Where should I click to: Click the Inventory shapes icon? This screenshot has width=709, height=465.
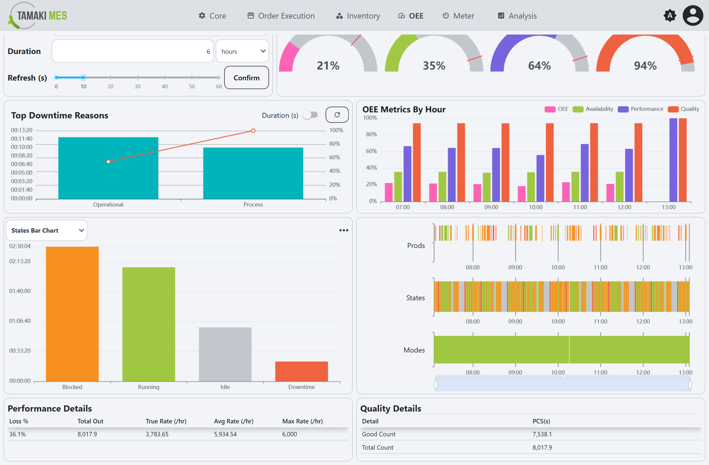[339, 16]
